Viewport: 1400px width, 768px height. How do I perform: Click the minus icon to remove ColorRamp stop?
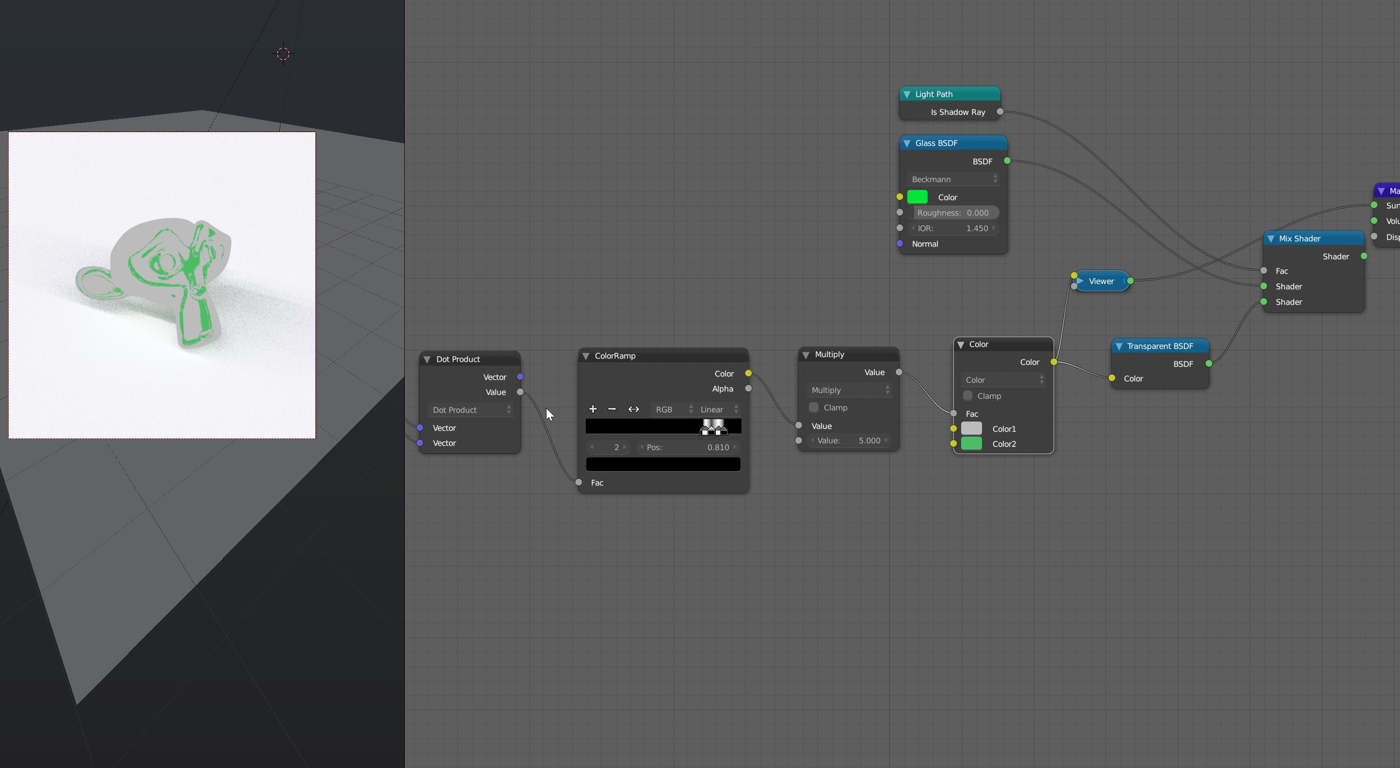612,409
